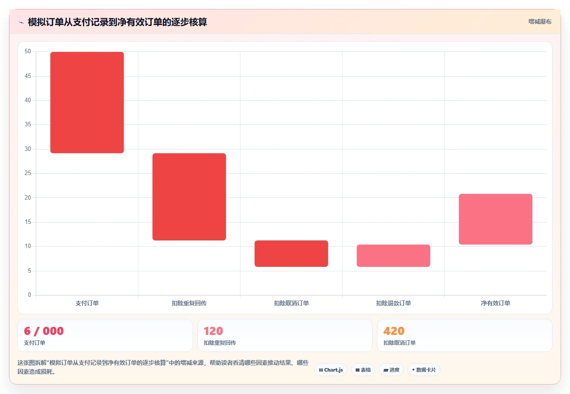The width and height of the screenshot is (570, 394).
Task: Click the 扣除取消订单 x-axis label
Action: [291, 303]
